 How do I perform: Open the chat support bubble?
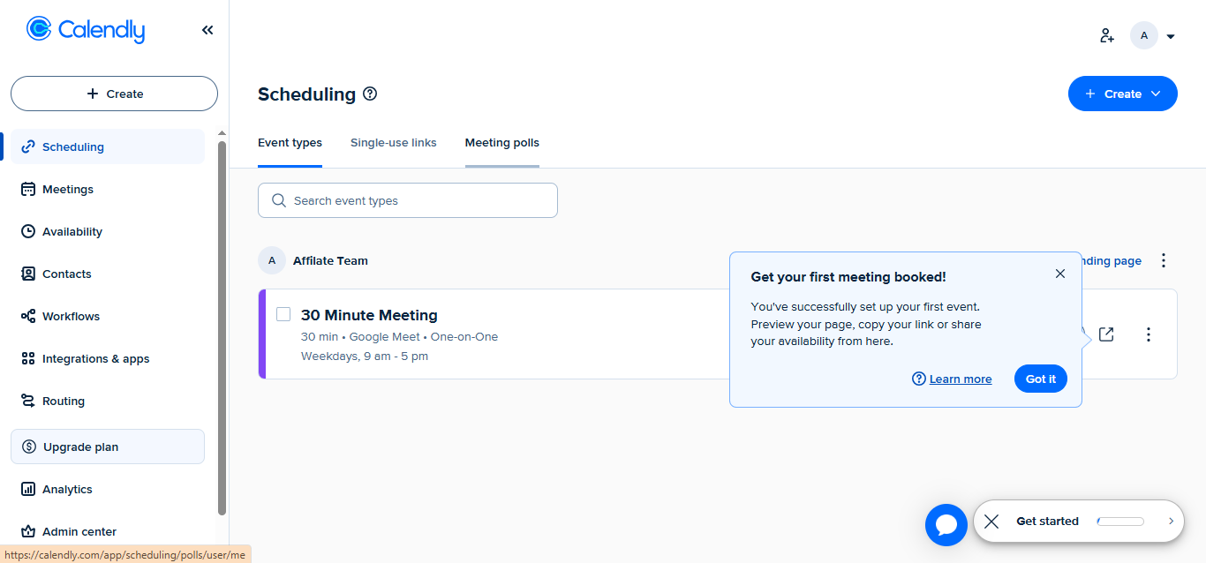click(x=946, y=525)
